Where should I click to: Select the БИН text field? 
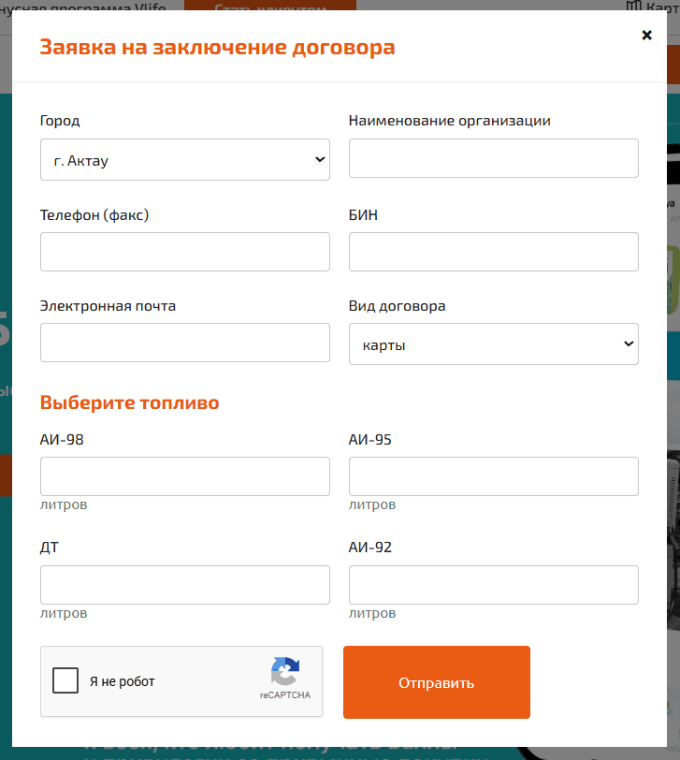pyautogui.click(x=494, y=252)
